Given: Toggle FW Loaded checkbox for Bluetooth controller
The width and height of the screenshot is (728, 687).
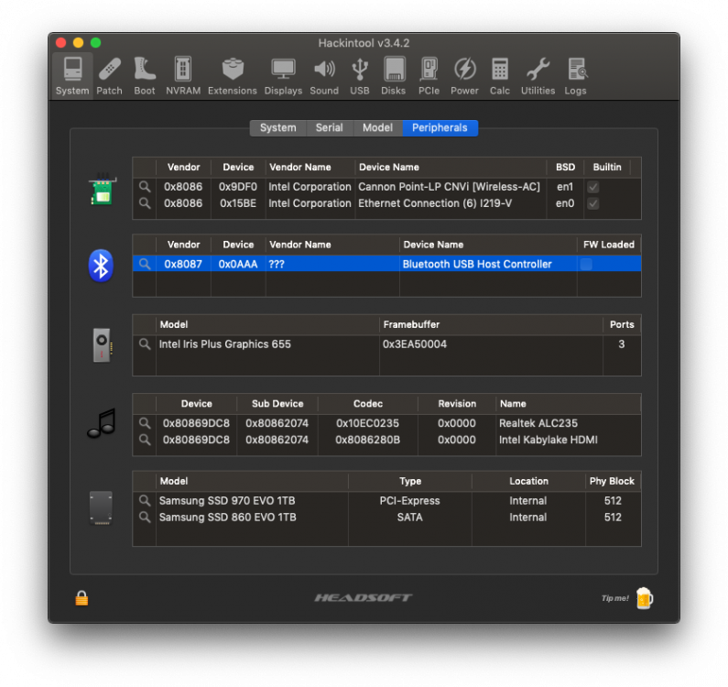Looking at the screenshot, I should point(586,264).
